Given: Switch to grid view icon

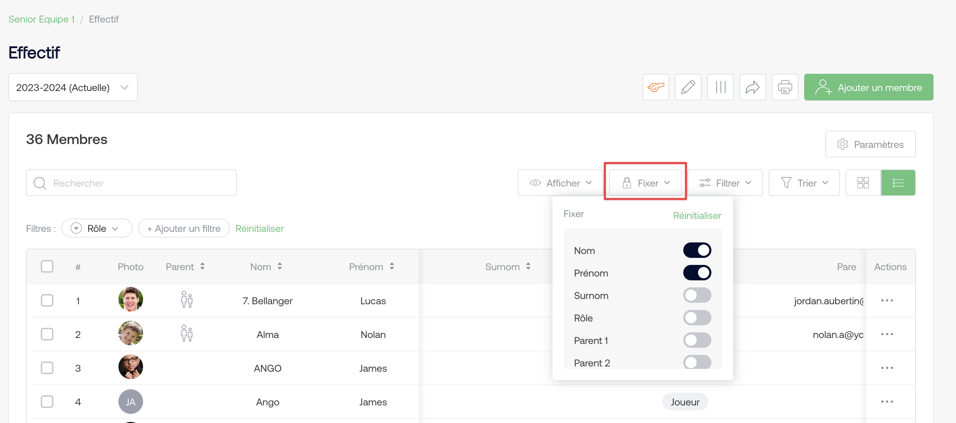Looking at the screenshot, I should 863,183.
